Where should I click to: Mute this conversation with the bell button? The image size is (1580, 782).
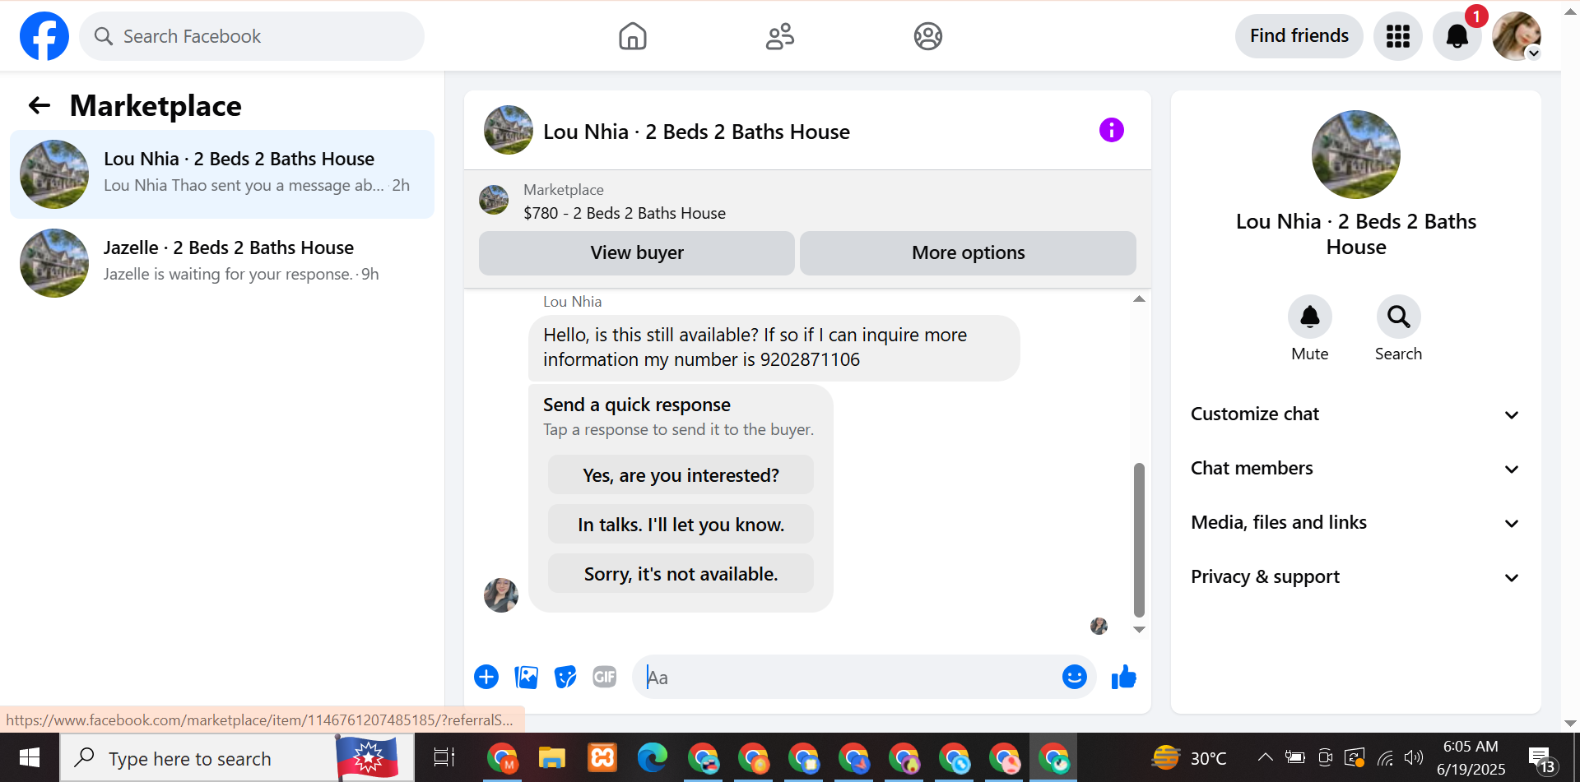(x=1309, y=317)
